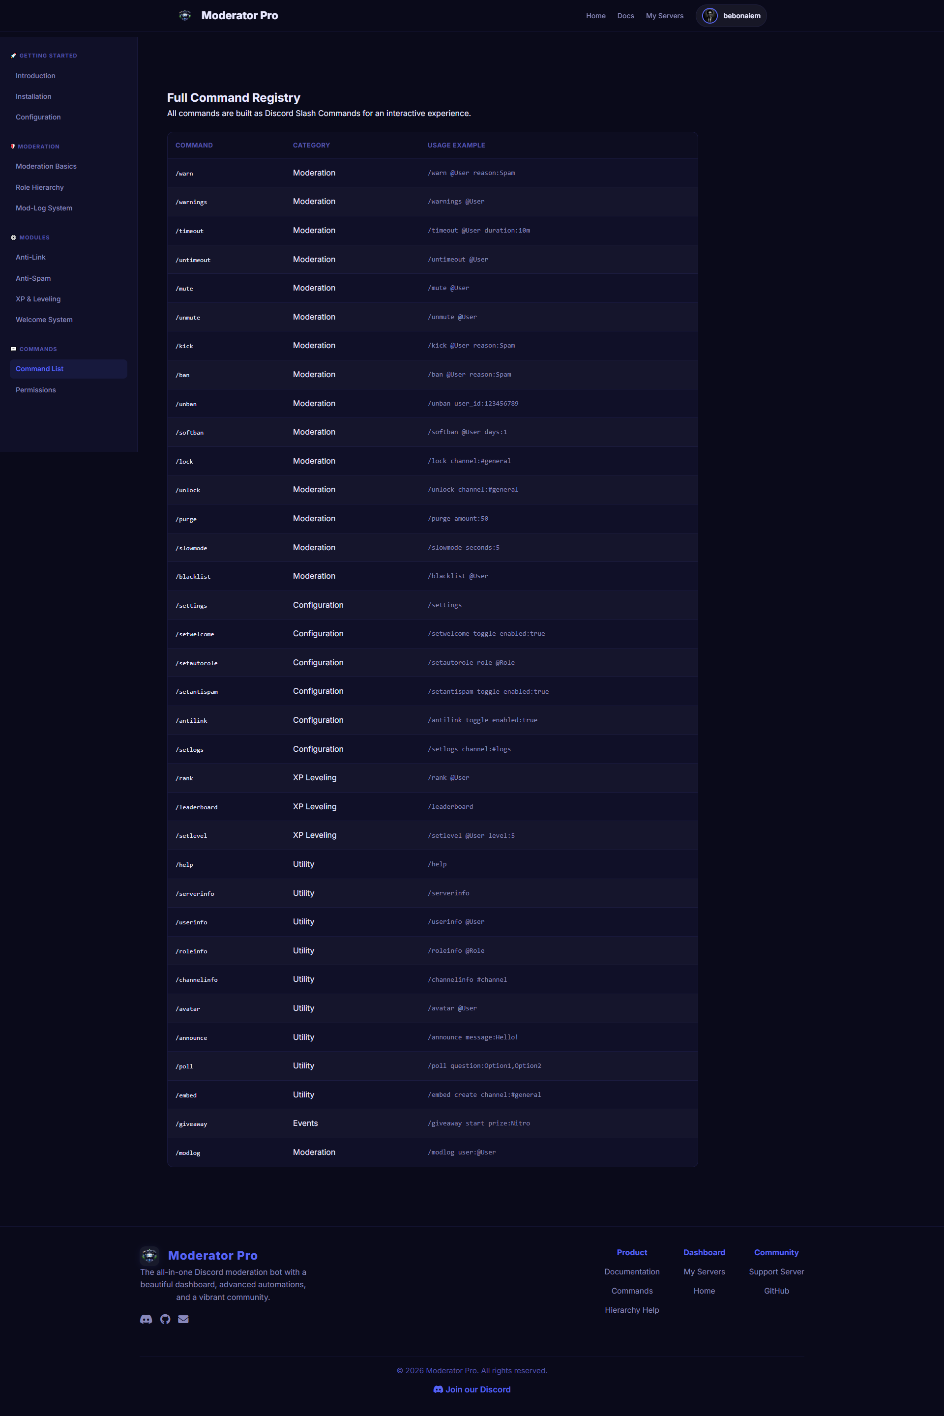The width and height of the screenshot is (944, 1416).
Task: Click '/purge amount:50' usage example
Action: click(458, 518)
